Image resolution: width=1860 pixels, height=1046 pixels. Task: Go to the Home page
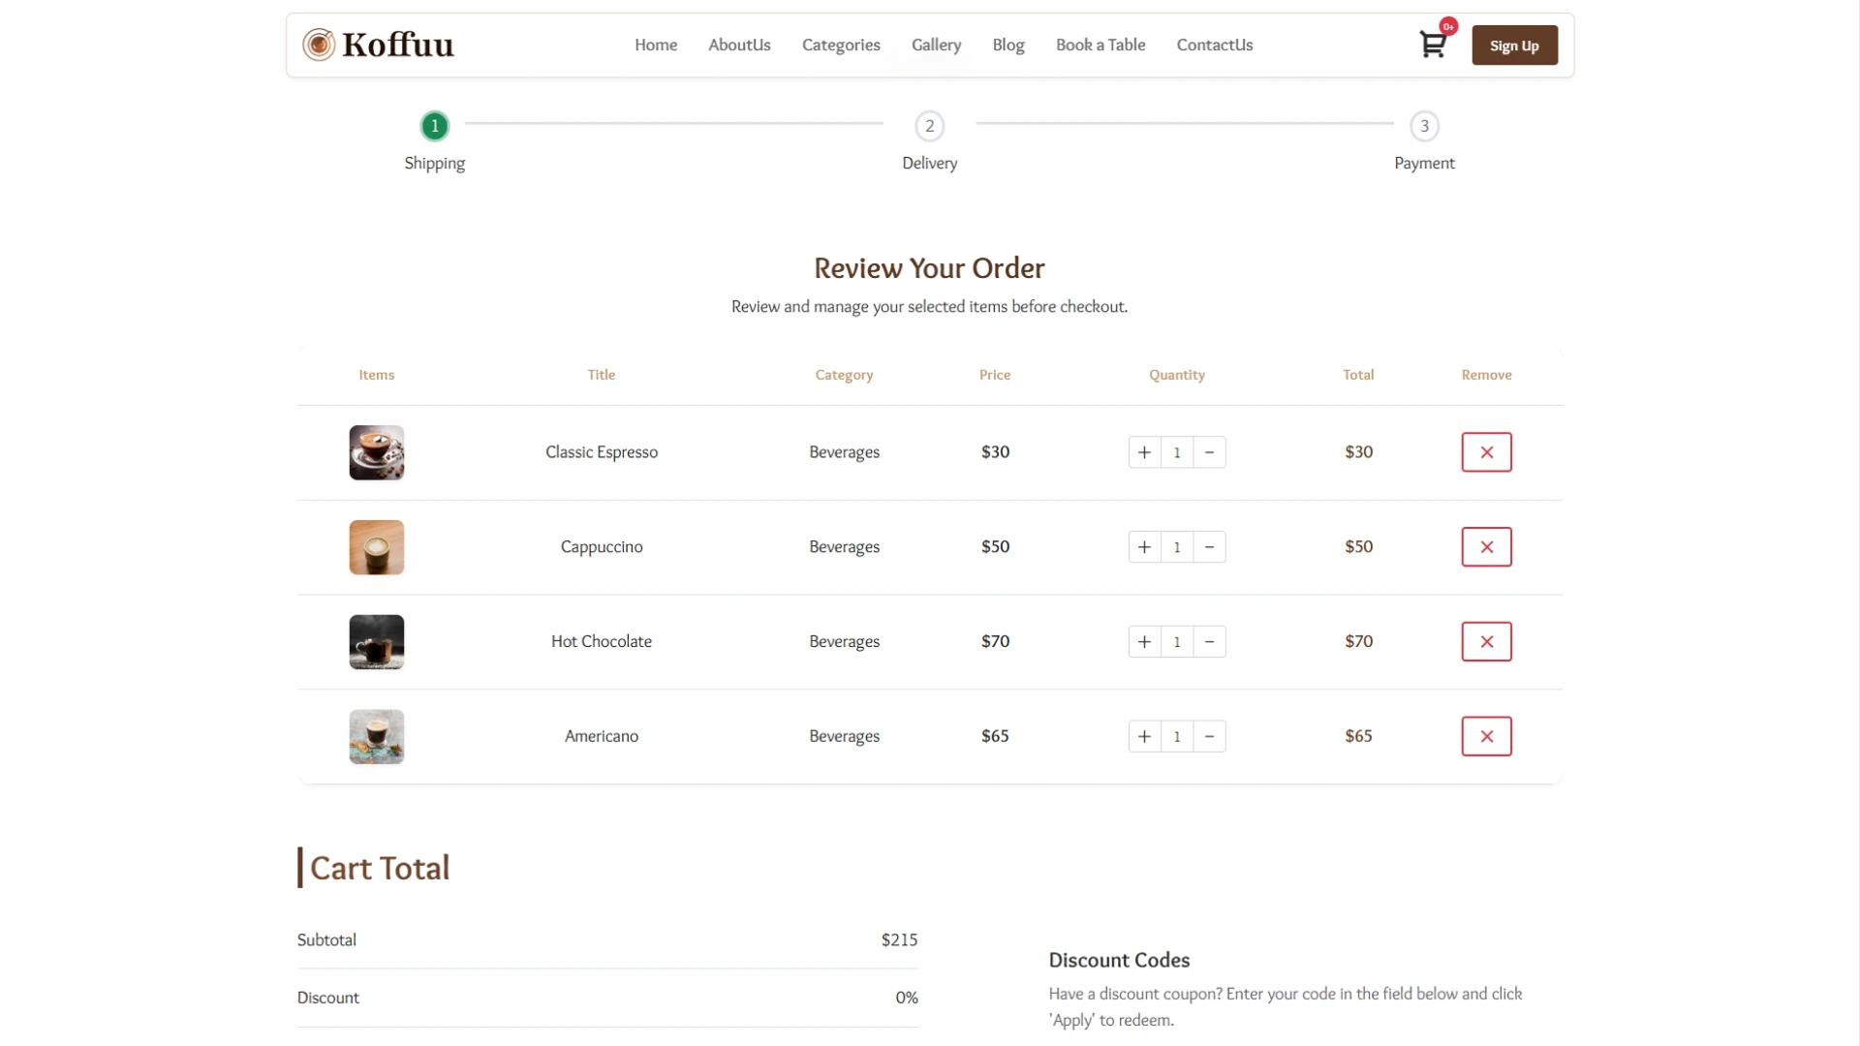coord(656,45)
